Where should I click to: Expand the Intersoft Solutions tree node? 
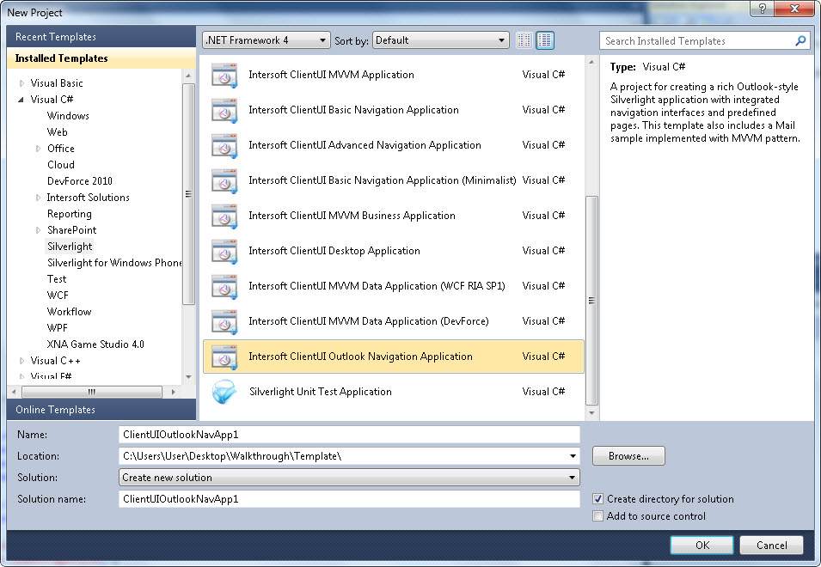[38, 198]
